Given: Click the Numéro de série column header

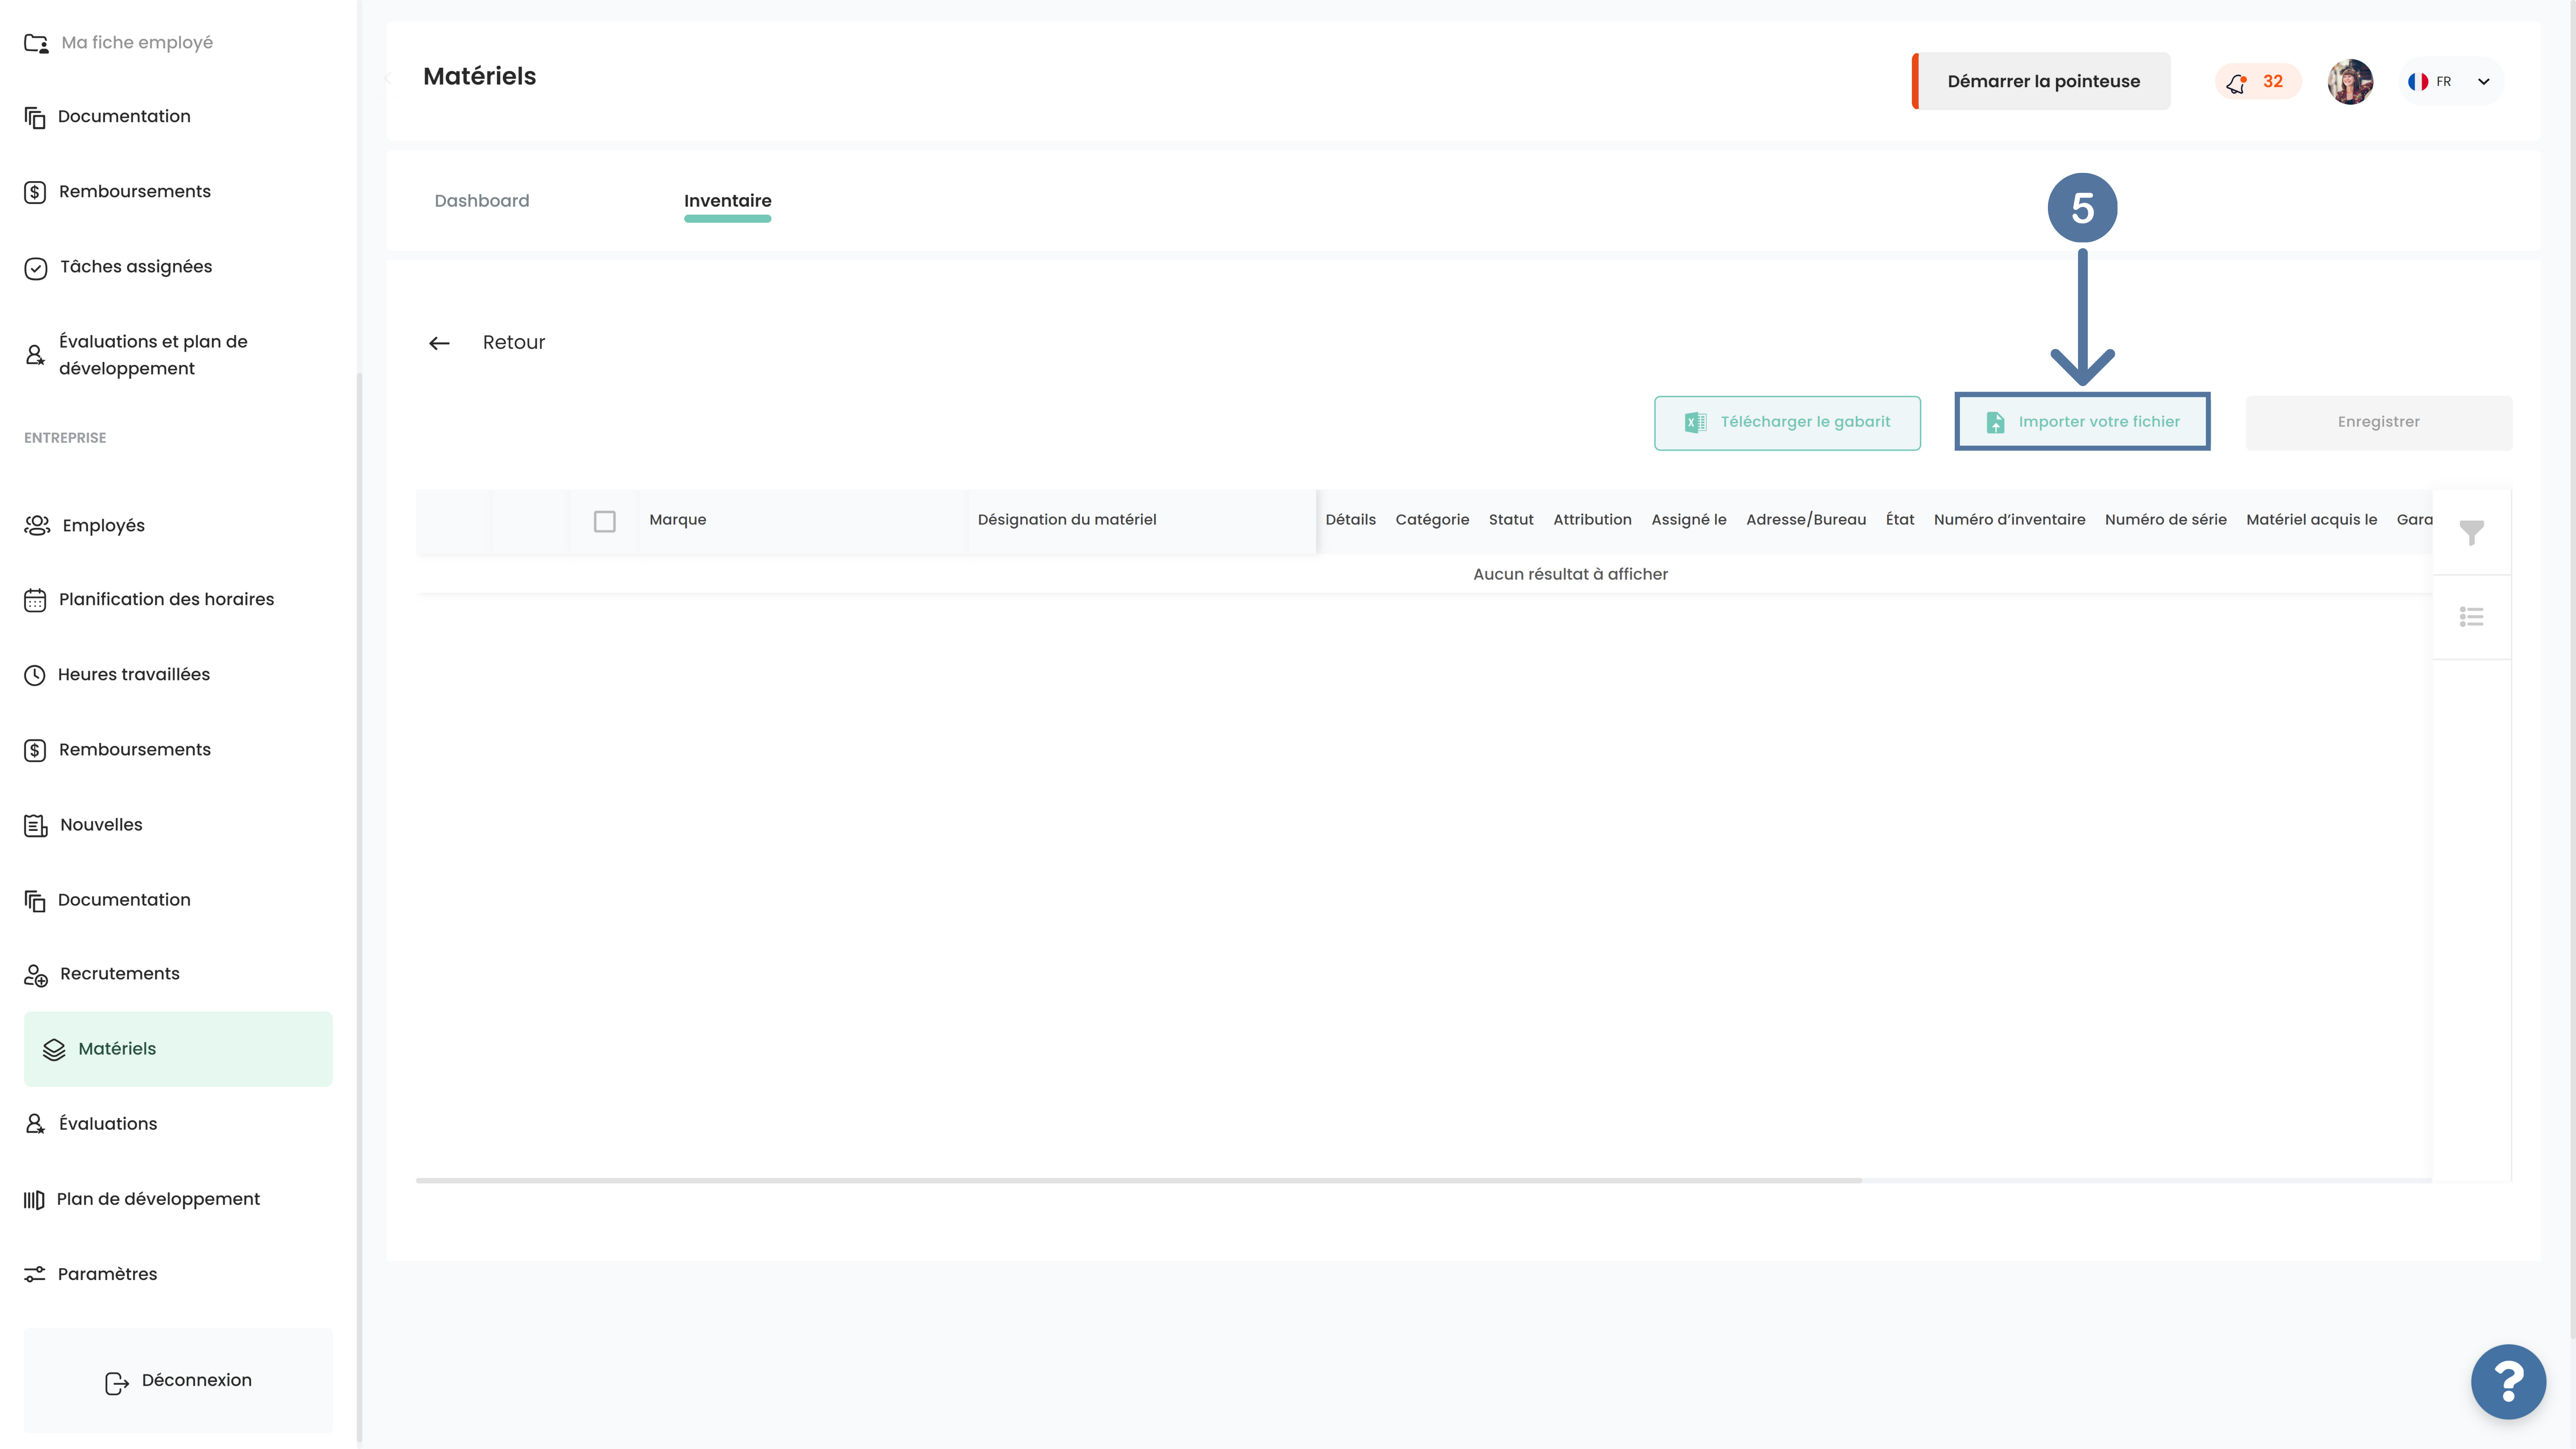Looking at the screenshot, I should click(x=2165, y=520).
